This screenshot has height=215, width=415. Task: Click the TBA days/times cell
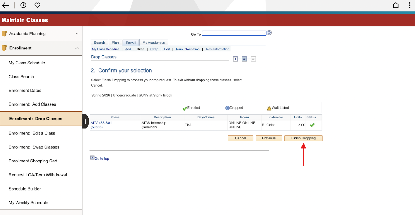coord(206,125)
